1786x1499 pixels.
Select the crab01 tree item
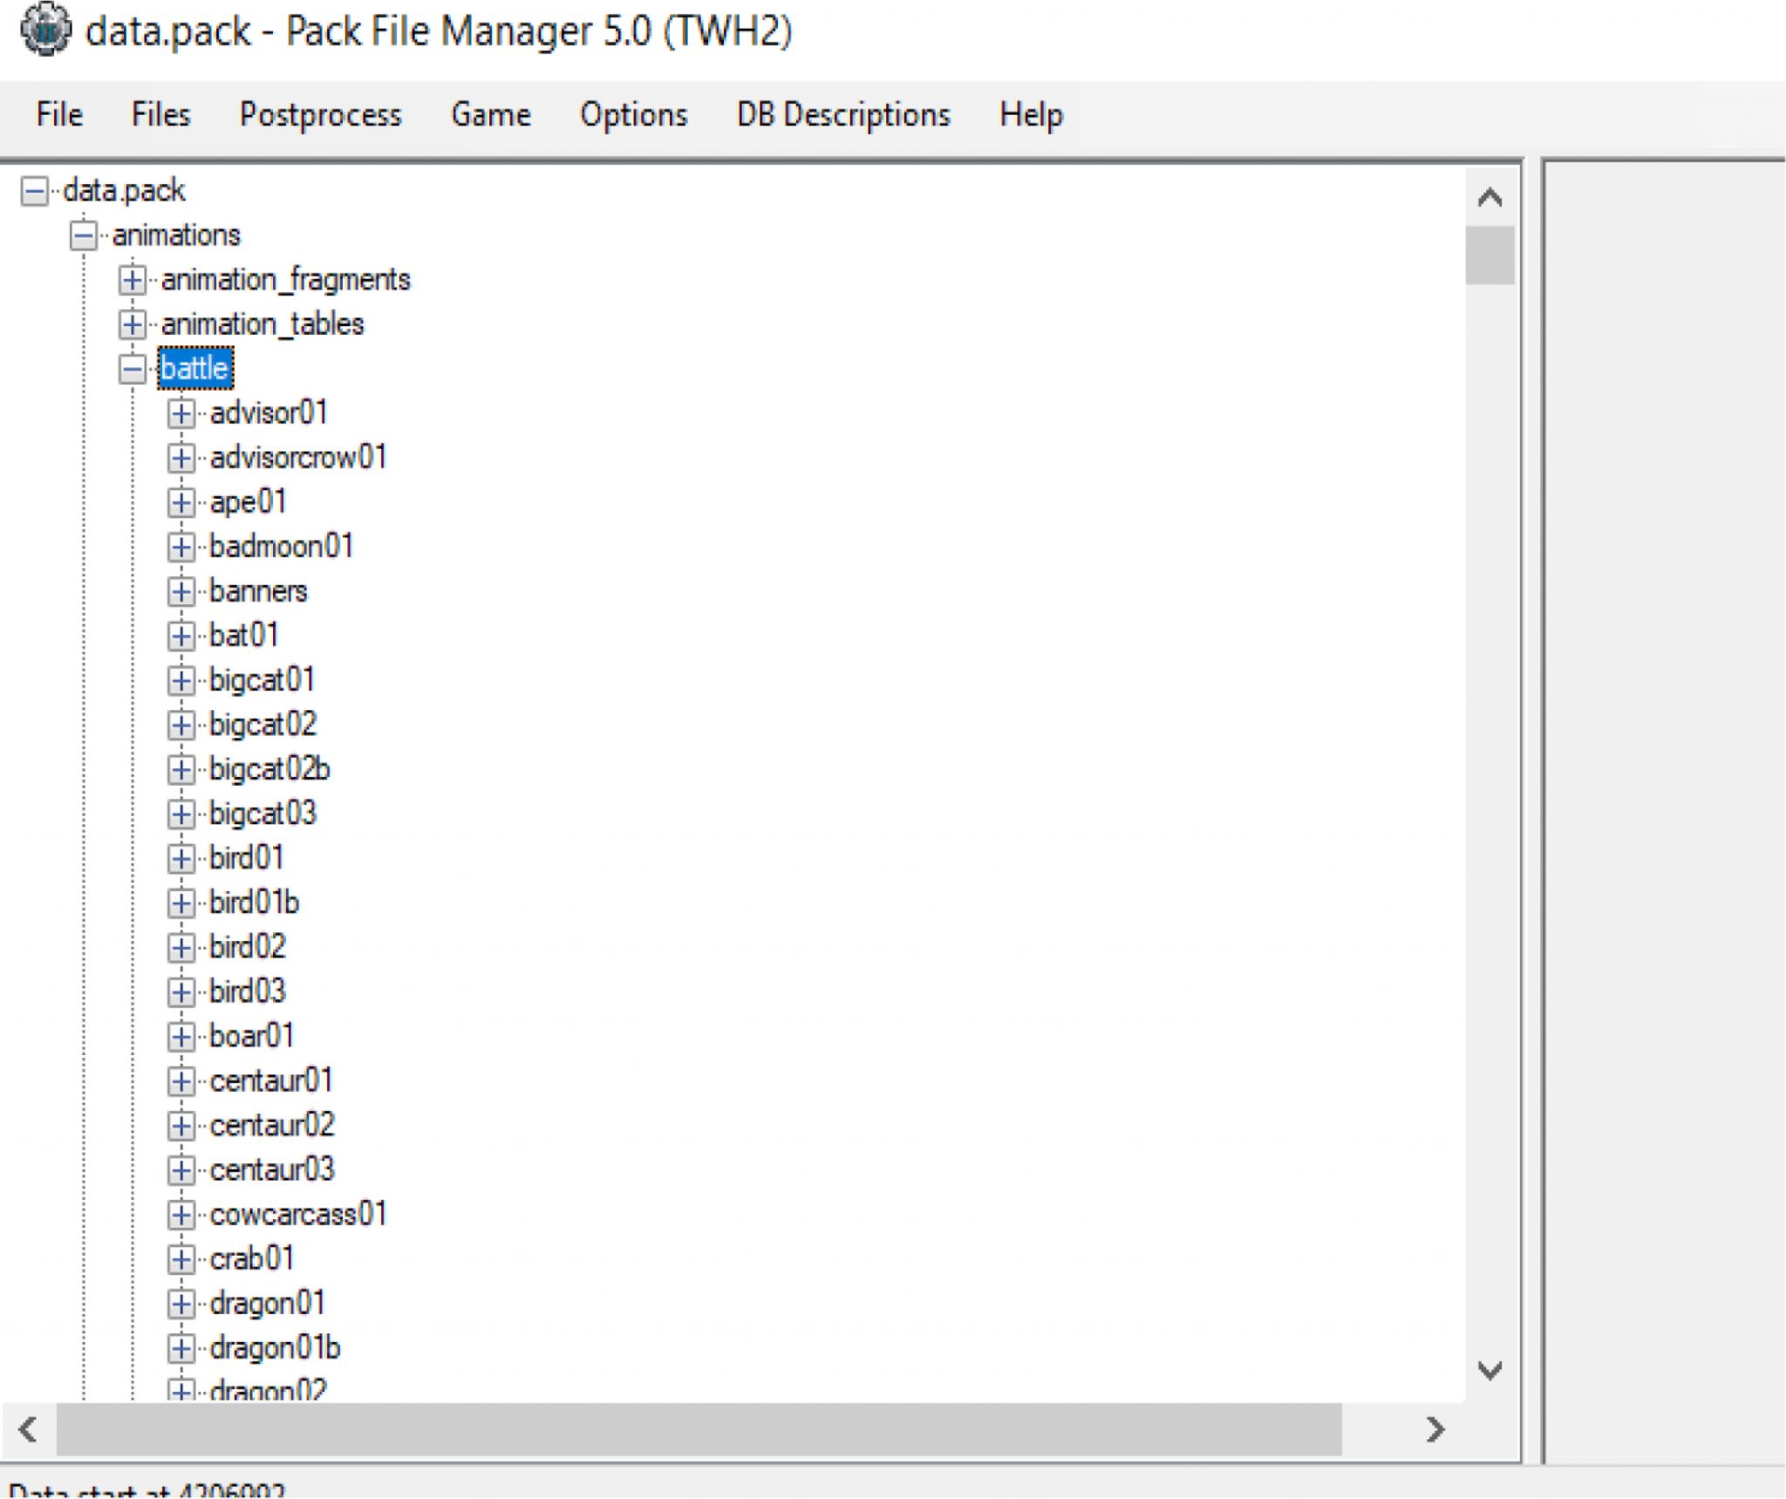click(x=251, y=1259)
